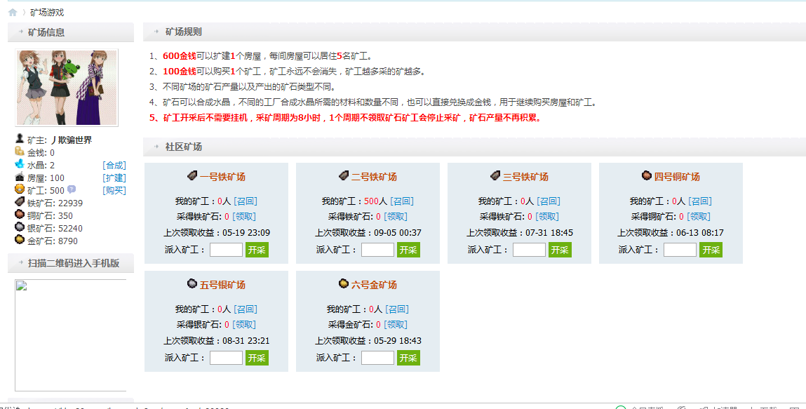Click the copper ore icon beside 铜矿石

coord(19,215)
